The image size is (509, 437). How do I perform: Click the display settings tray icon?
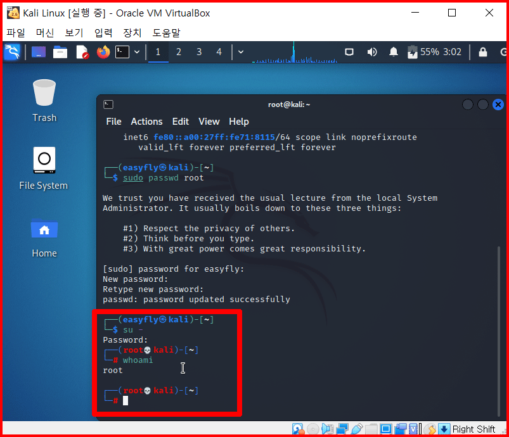tap(349, 52)
